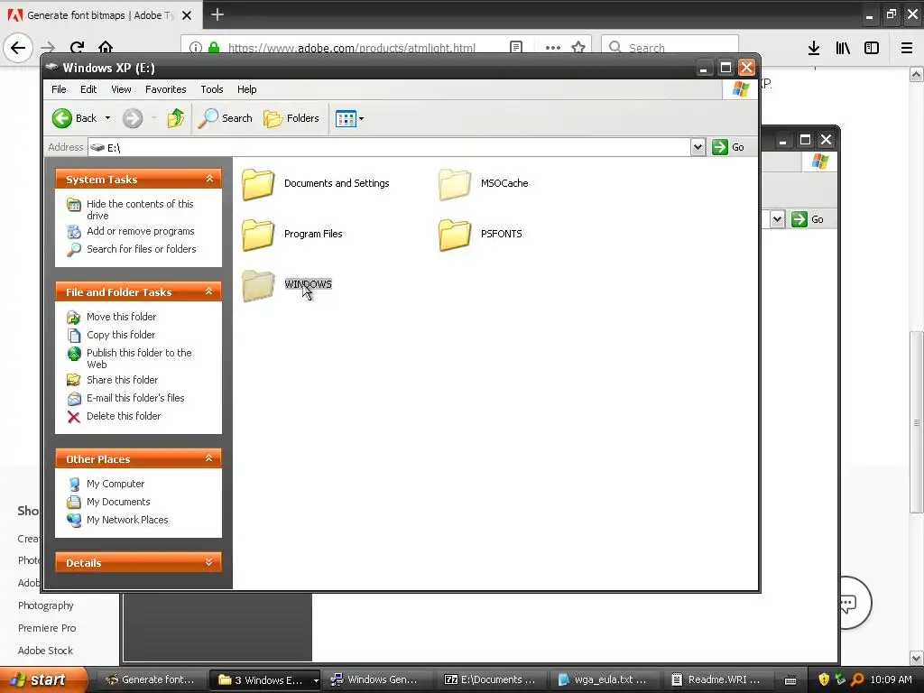Image resolution: width=924 pixels, height=693 pixels.
Task: Open Firefox page actions (three dots)
Action: tap(553, 48)
